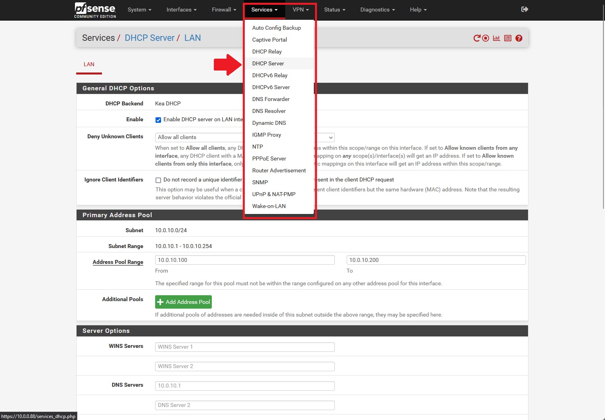This screenshot has width=605, height=420.
Task: Open help question mark icon
Action: pyautogui.click(x=519, y=38)
